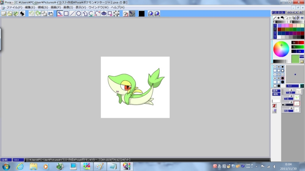Toggle visibility arrows of the third layer
This screenshot has height=171, width=305.
coord(291,102)
